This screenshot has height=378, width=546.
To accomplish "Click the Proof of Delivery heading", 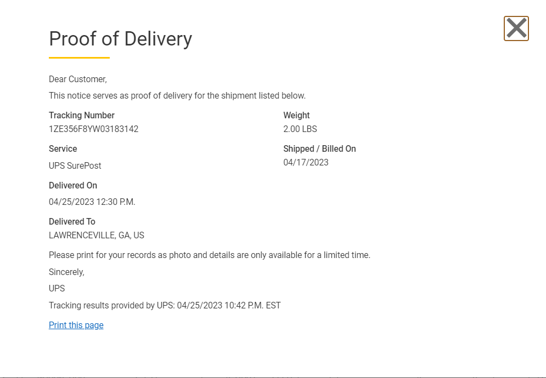I will [120, 39].
